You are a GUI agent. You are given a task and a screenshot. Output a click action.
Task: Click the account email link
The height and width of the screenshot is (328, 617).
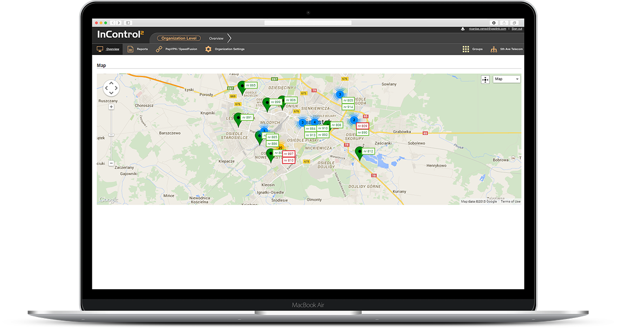click(x=487, y=29)
